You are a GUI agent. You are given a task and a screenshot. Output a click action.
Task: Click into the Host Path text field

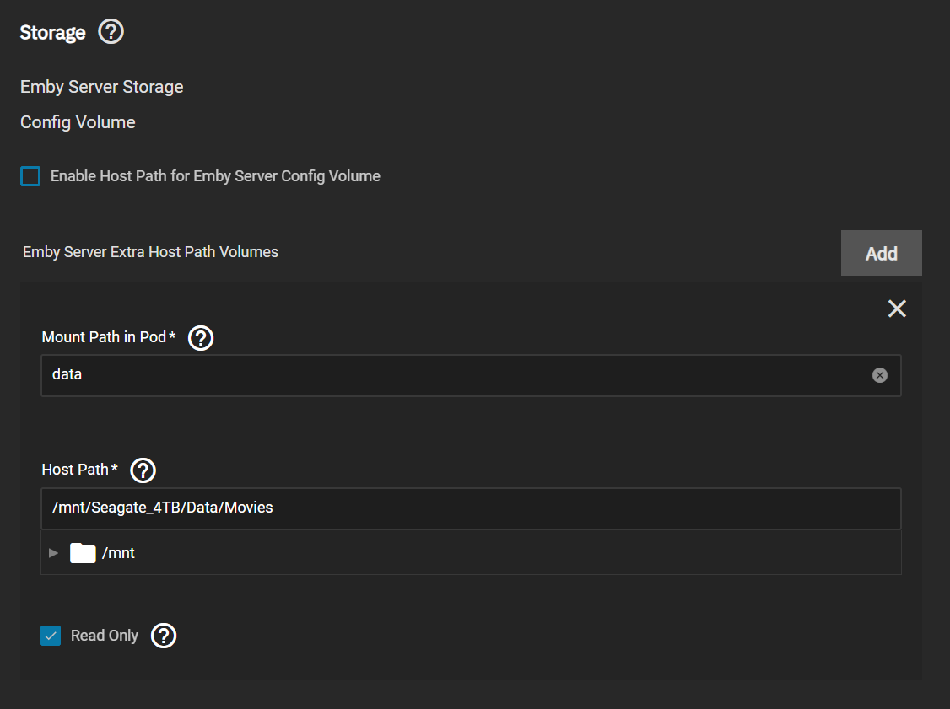tap(470, 508)
